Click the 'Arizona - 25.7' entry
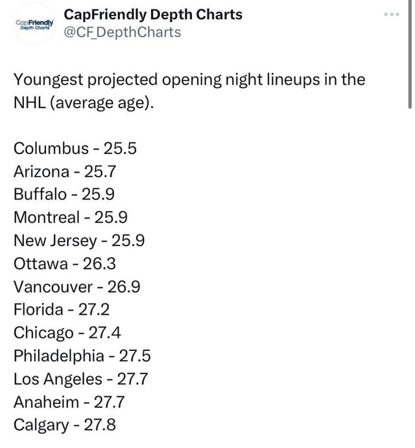 pos(65,172)
